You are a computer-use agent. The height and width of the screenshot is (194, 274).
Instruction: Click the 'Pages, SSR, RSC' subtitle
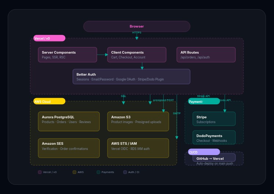[54, 57]
